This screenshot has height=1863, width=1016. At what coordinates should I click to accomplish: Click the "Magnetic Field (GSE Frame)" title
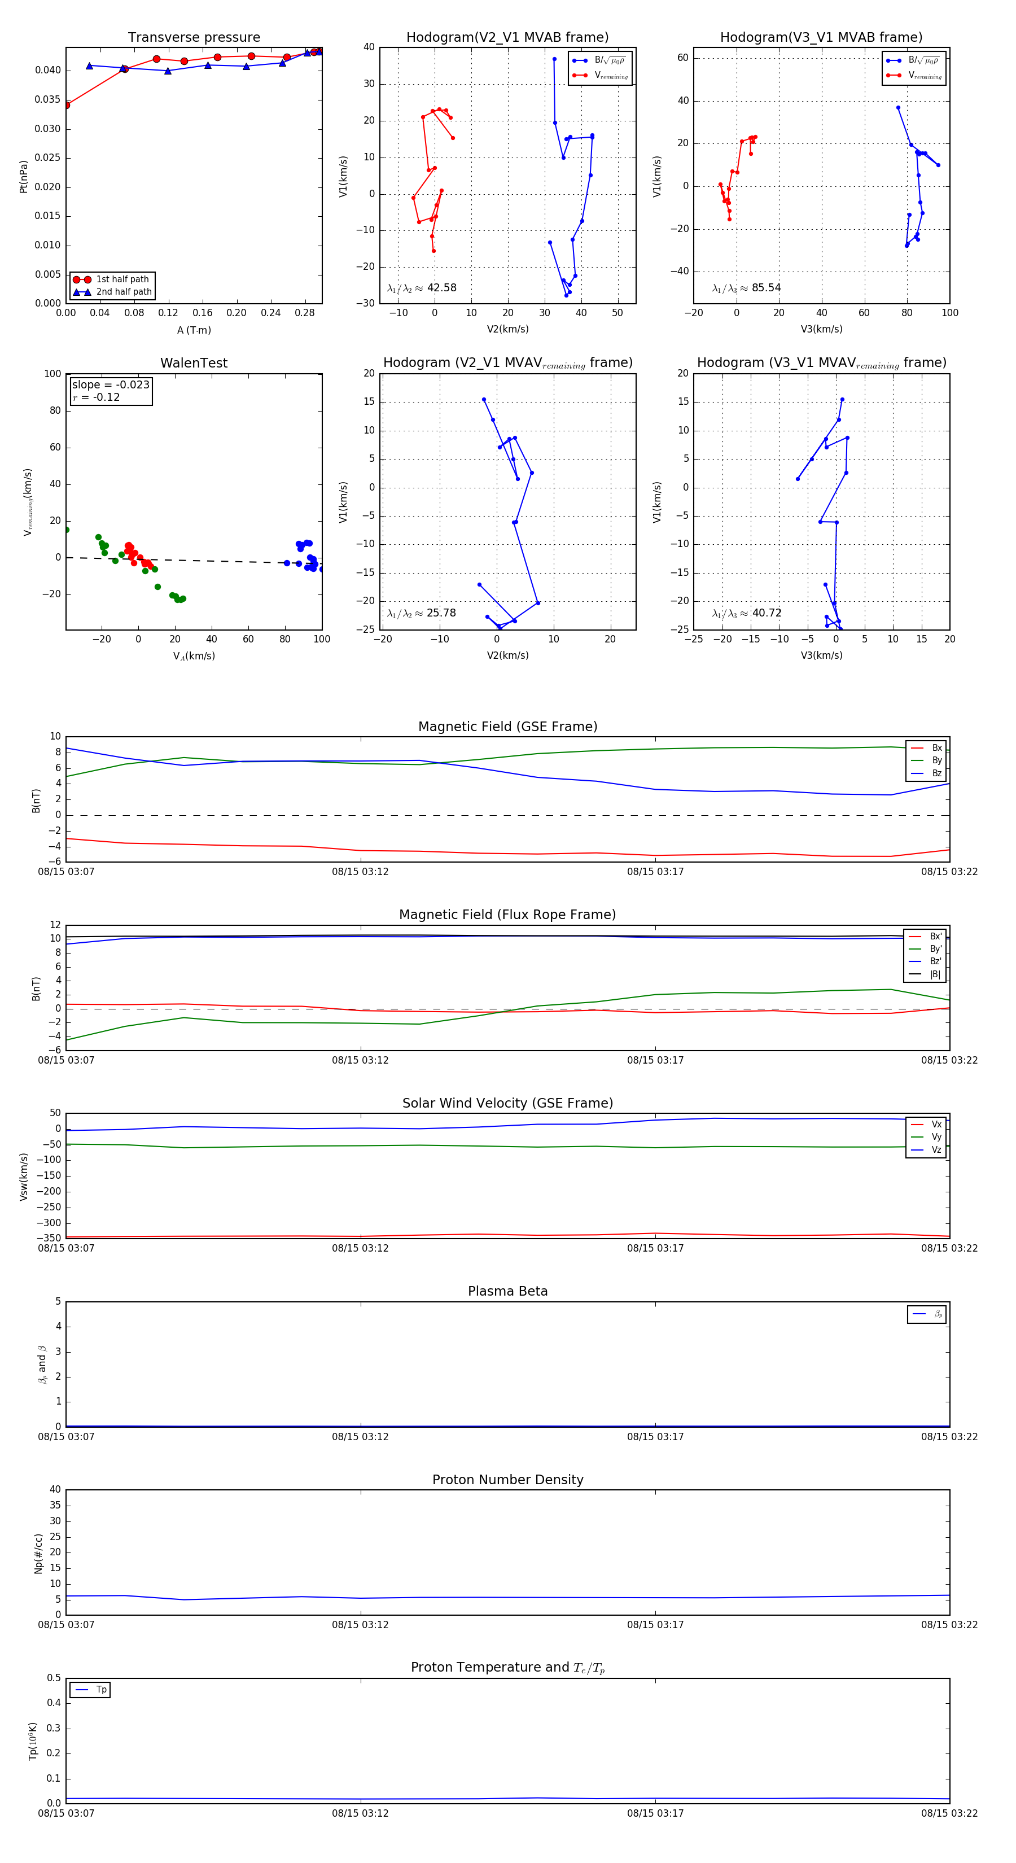click(x=507, y=727)
